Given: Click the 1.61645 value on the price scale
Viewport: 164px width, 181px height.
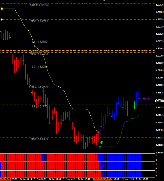Looking at the screenshot, I should coord(160,115).
